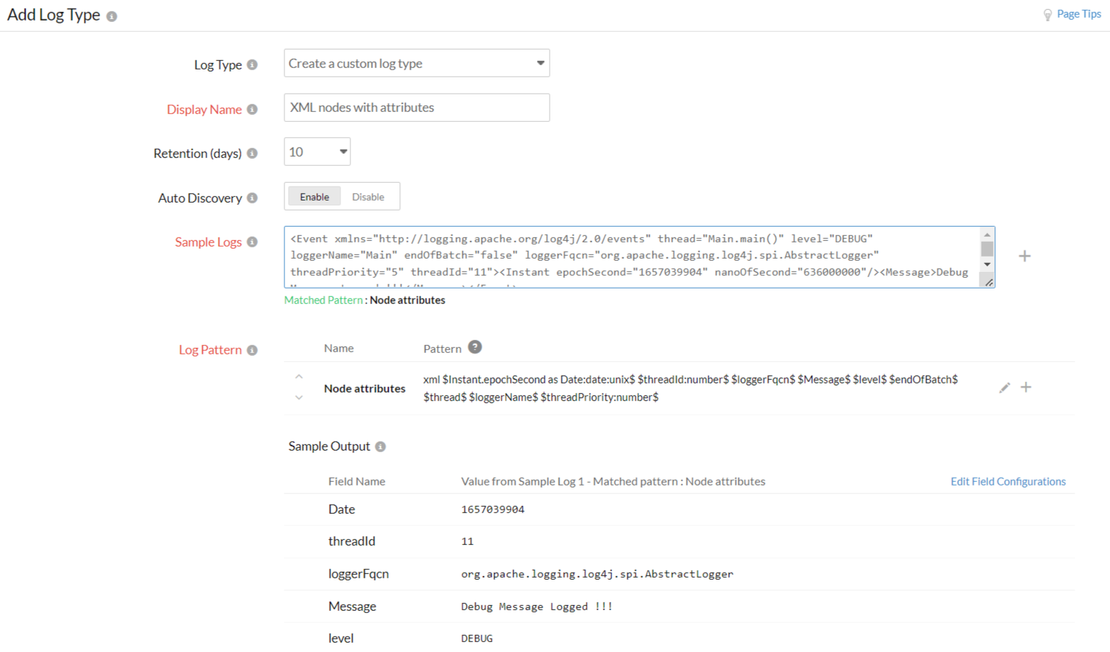
Task: Click the Pattern help question mark icon
Action: 475,347
